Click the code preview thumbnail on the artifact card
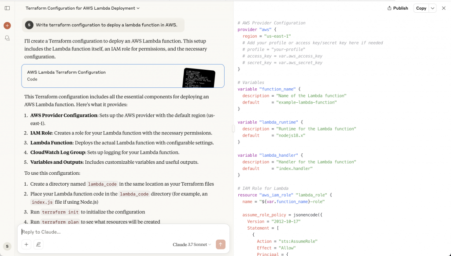 pyautogui.click(x=199, y=78)
